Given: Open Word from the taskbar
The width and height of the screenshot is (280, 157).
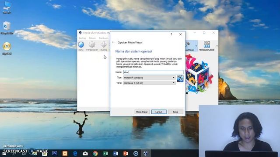Looking at the screenshot, I should pyautogui.click(x=115, y=153).
